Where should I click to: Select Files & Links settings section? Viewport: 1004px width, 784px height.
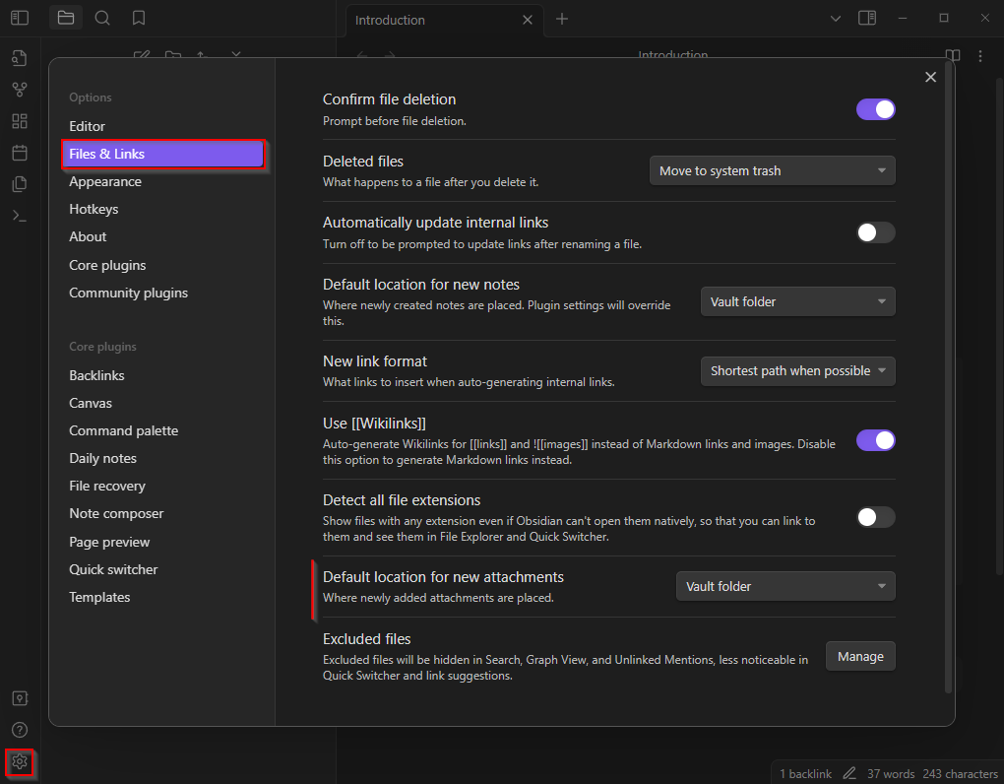[162, 154]
